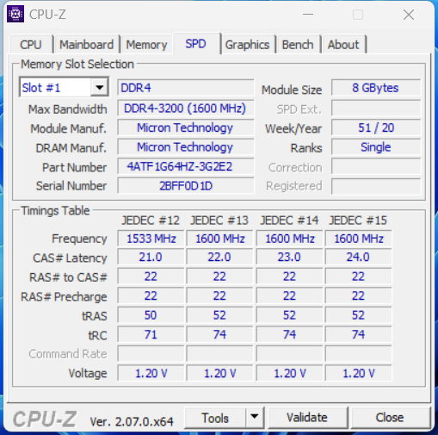
Task: Click the Tools button
Action: point(215,418)
